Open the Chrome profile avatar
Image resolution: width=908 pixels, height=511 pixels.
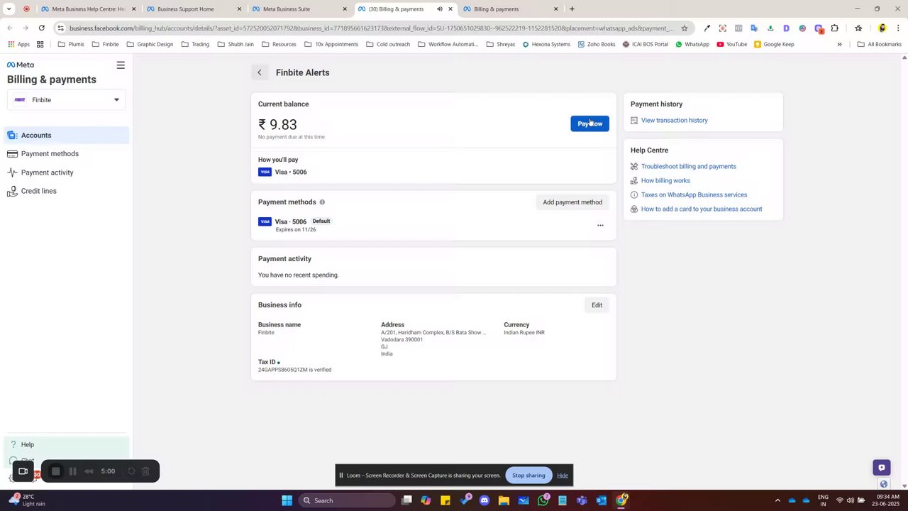pyautogui.click(x=882, y=28)
